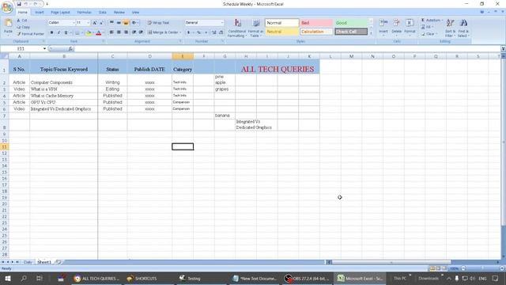
Task: Apply accounting number format
Action: pyautogui.click(x=188, y=32)
